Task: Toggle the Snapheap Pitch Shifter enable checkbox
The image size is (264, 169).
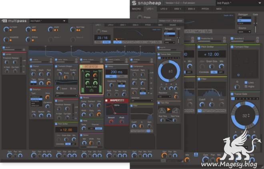Action: (x=199, y=47)
